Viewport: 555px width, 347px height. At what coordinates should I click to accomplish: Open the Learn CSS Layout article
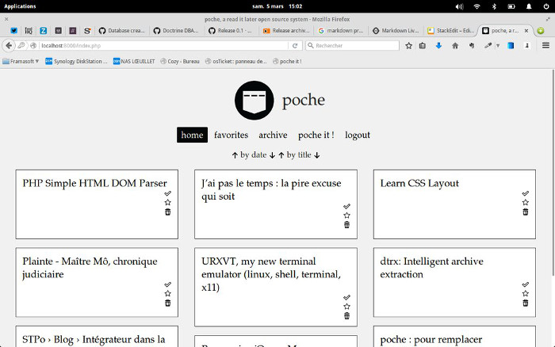tap(419, 184)
